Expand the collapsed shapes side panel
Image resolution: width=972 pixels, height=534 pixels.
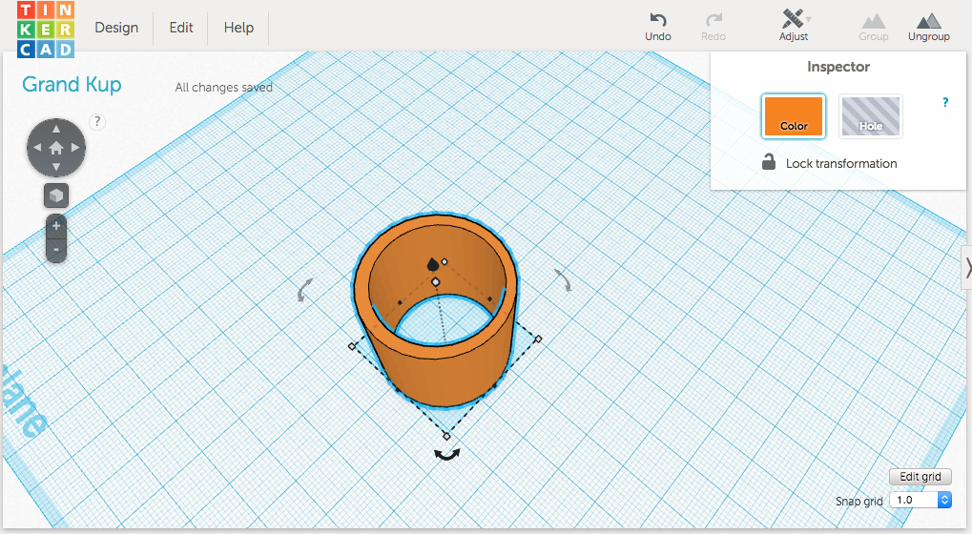(967, 268)
